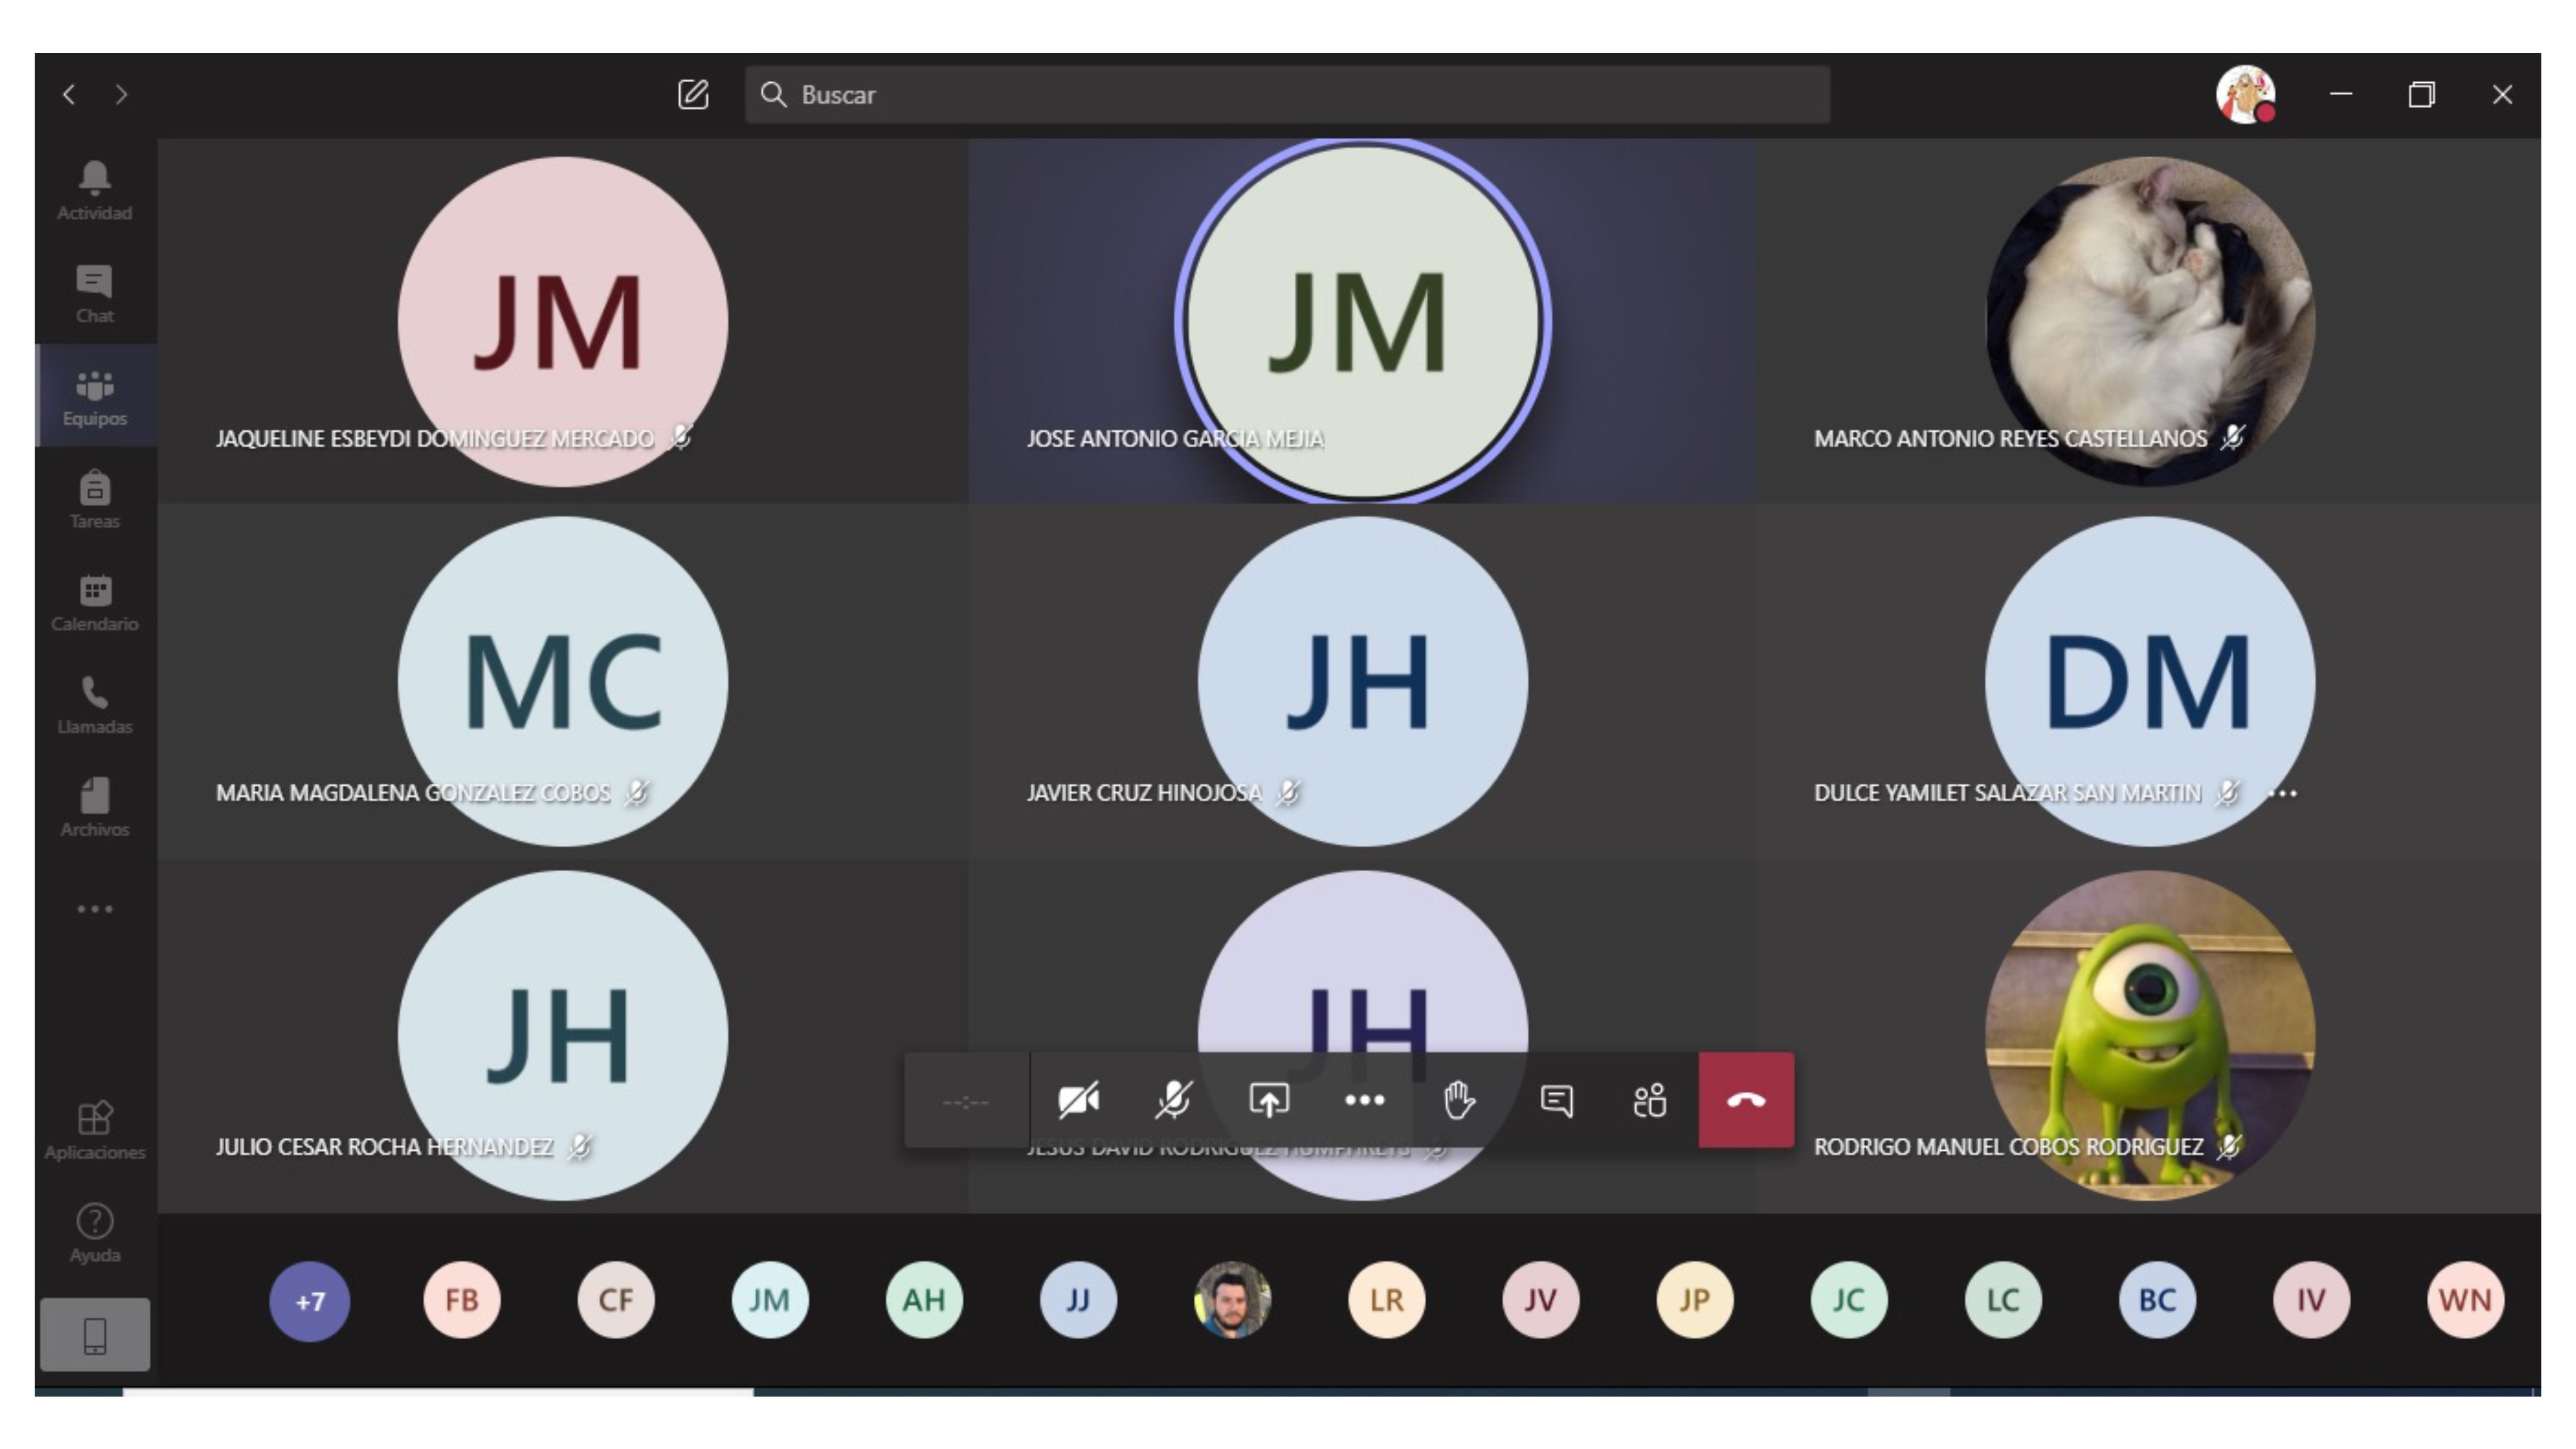Open options for Dulce Yamilet Salazar
Image resolution: width=2576 pixels, height=1449 pixels.
coord(2283,794)
